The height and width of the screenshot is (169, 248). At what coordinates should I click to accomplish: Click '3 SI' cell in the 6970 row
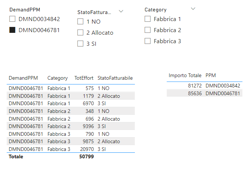[x=102, y=103]
